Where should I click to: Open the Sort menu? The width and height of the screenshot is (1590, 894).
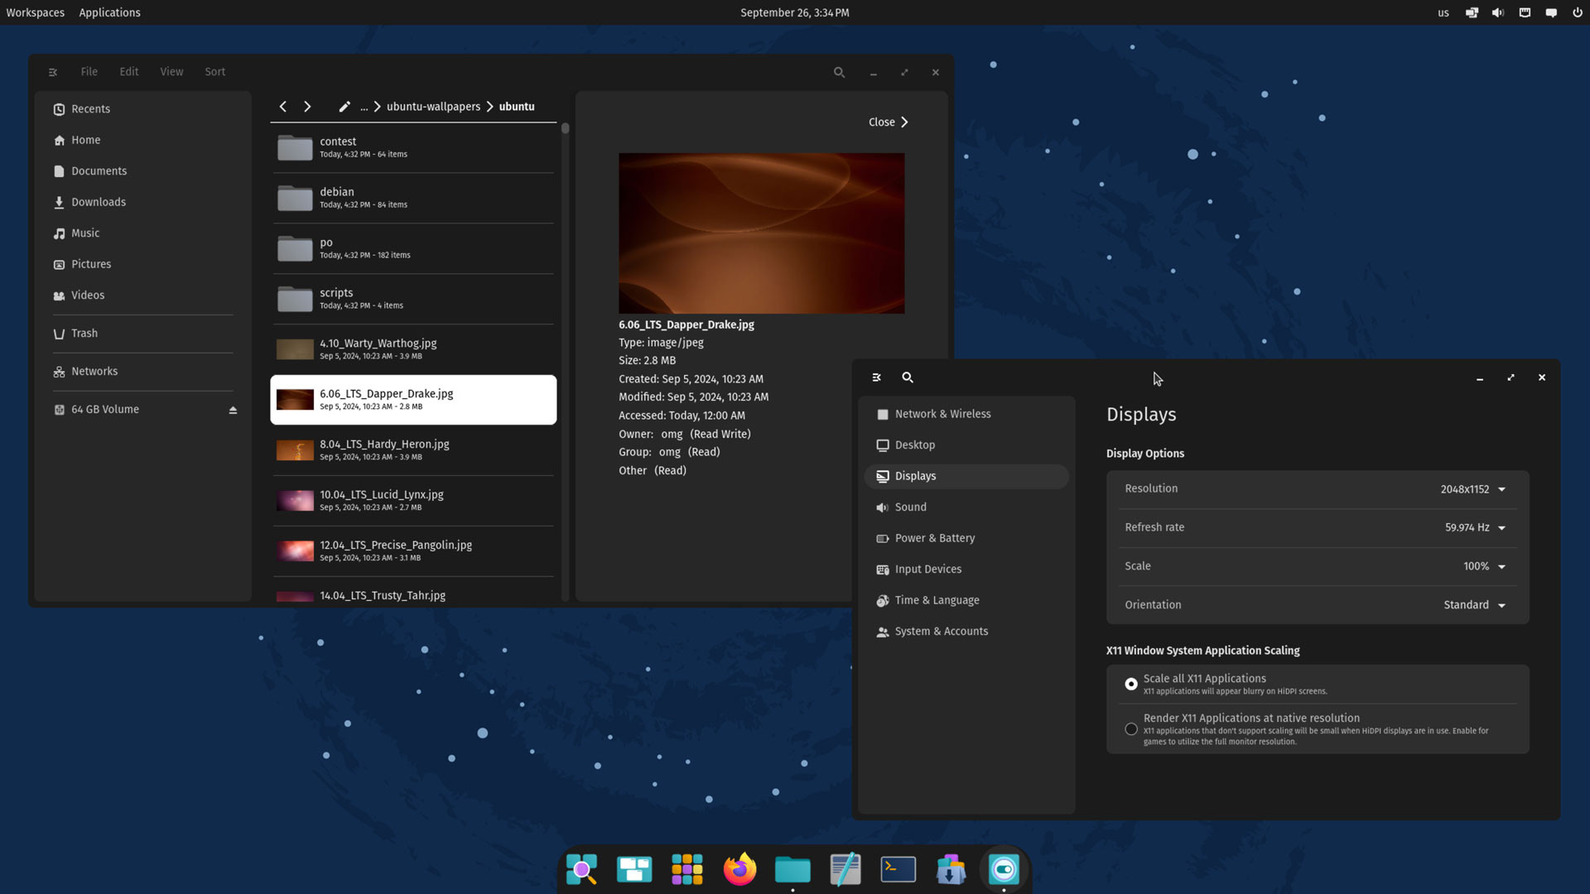click(214, 72)
